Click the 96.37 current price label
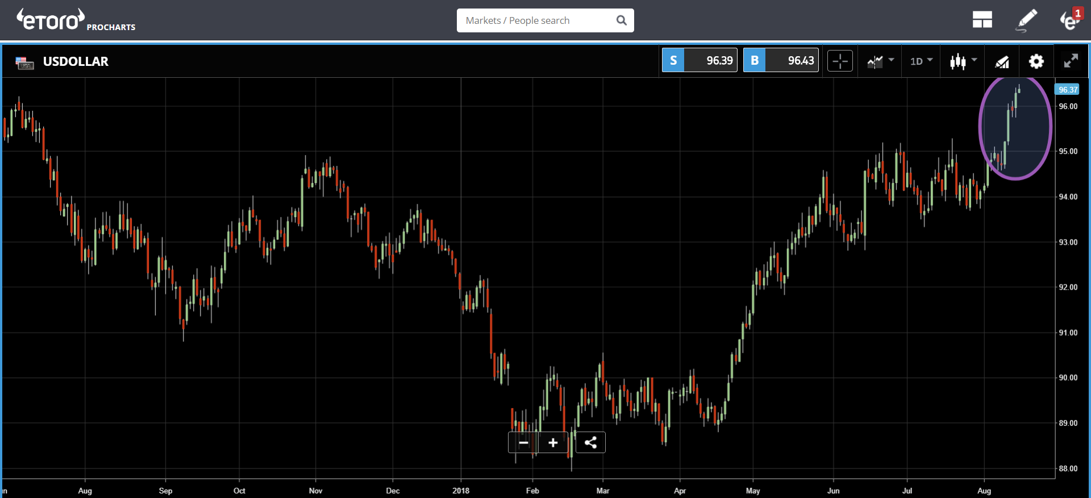 click(x=1068, y=90)
